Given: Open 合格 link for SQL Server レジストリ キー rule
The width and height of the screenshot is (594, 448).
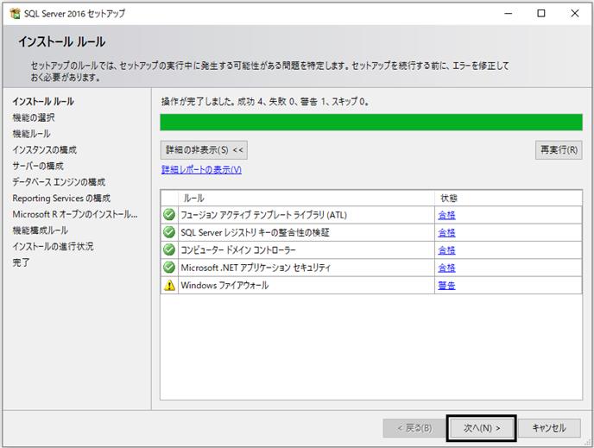Looking at the screenshot, I should 446,232.
